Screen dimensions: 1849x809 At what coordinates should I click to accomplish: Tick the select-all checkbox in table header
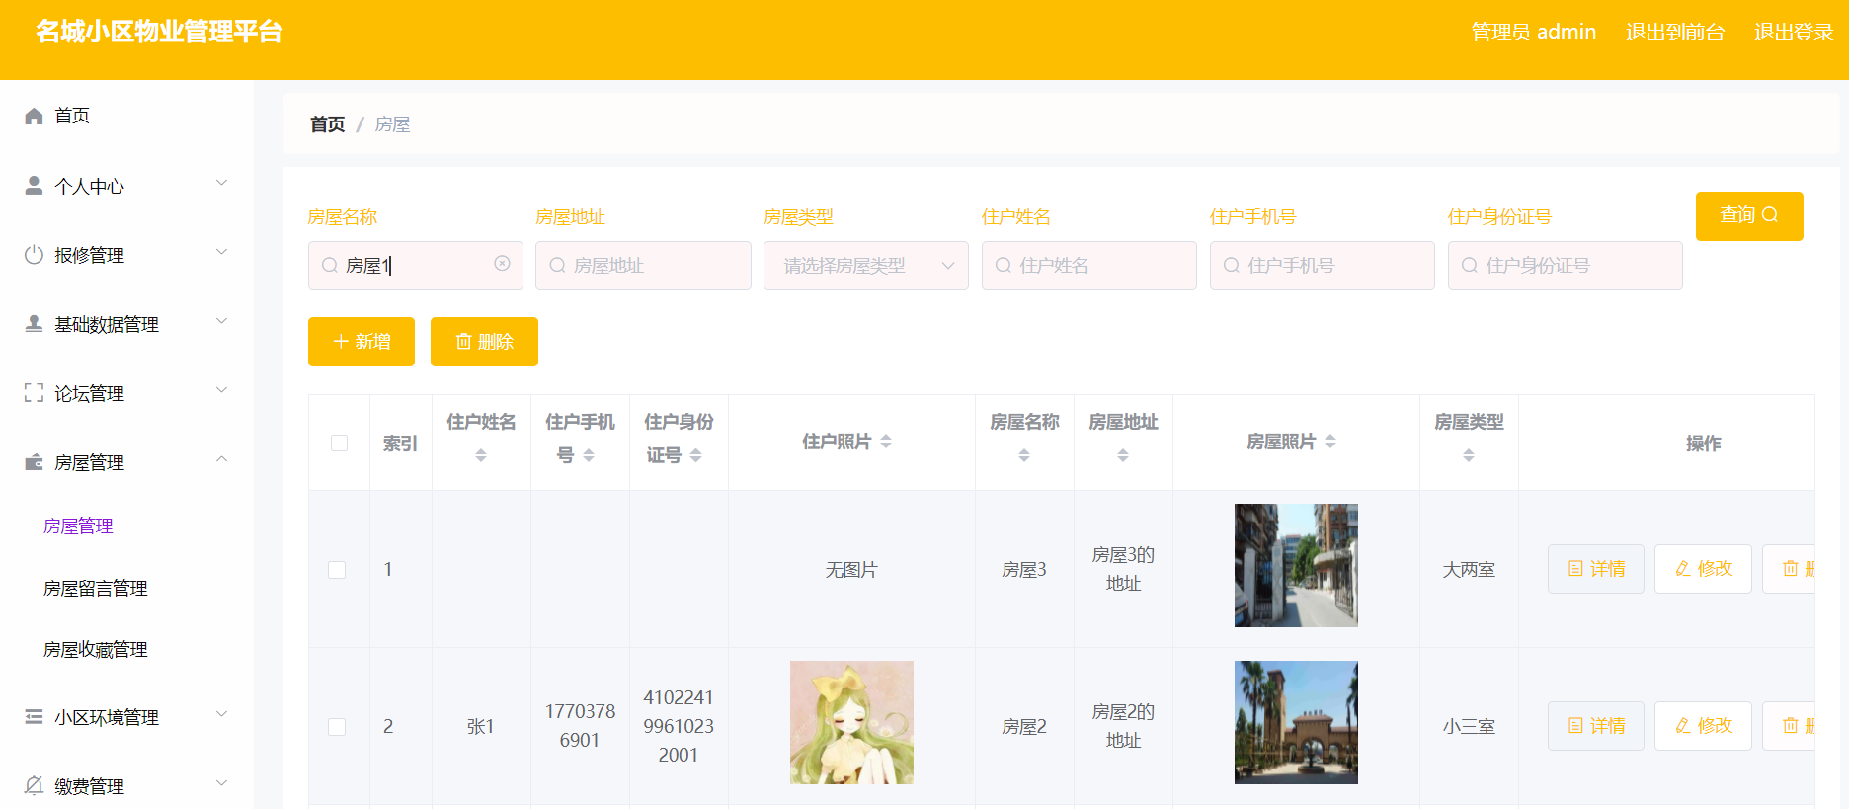pos(339,443)
